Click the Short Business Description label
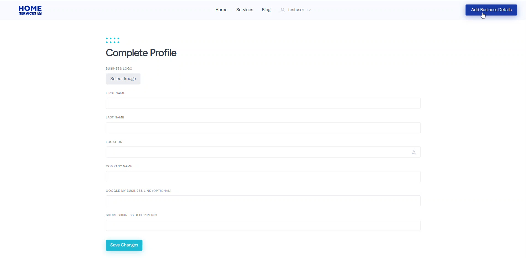Viewport: 526px width, 258px height. coord(131,215)
